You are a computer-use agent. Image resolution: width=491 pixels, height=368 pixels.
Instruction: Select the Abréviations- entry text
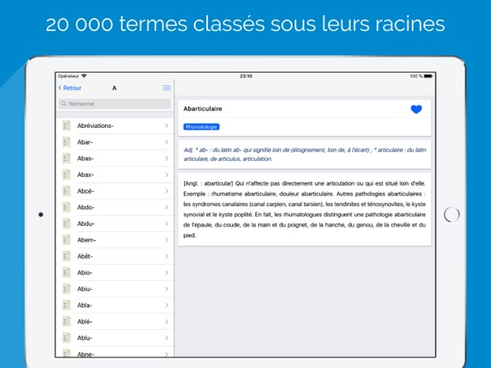coord(95,126)
